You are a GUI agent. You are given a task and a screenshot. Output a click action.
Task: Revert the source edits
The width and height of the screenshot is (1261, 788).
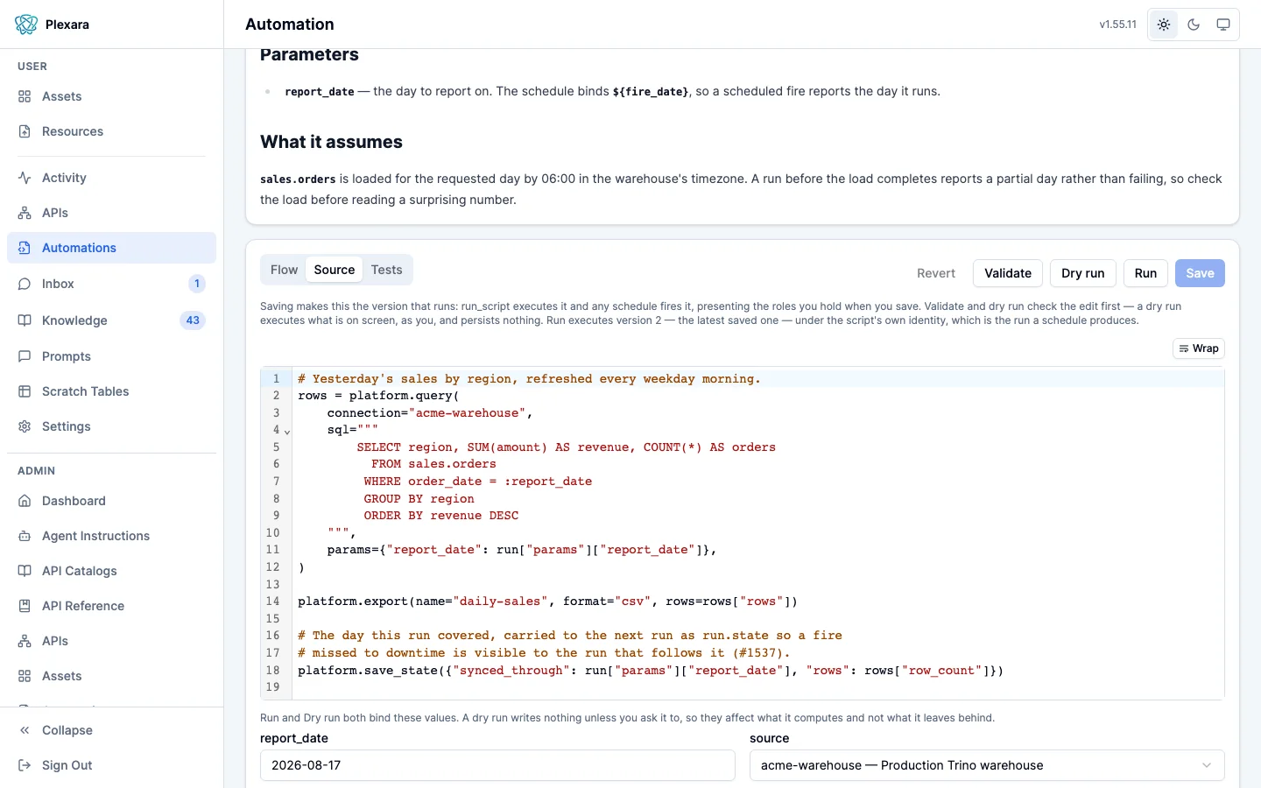pos(936,273)
